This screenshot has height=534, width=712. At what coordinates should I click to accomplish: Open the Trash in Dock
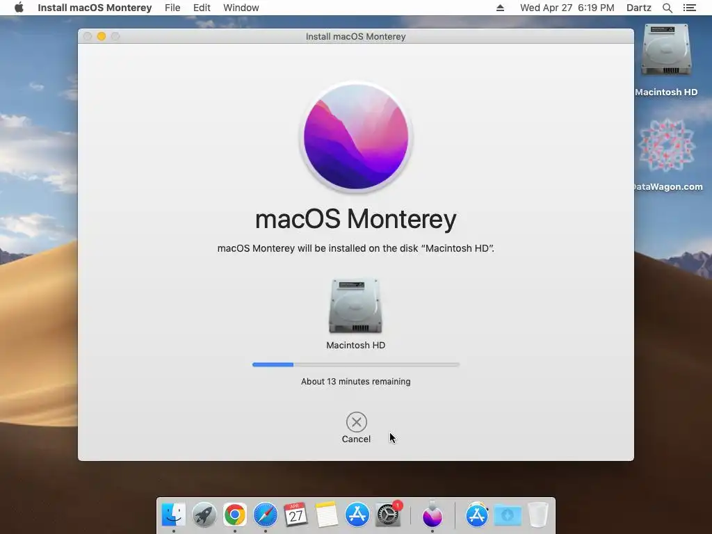(538, 515)
